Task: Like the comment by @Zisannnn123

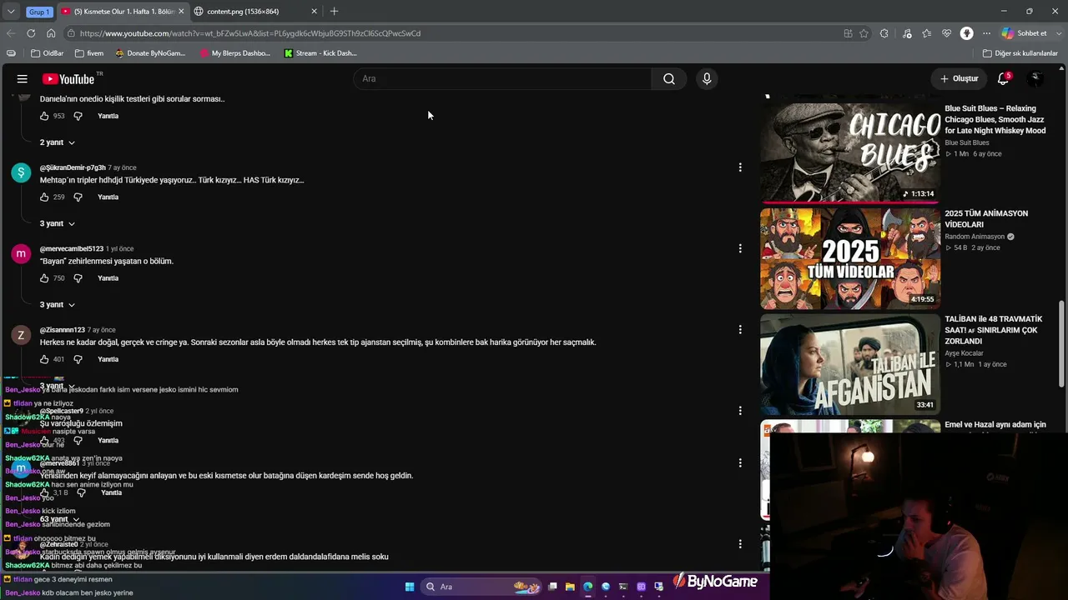Action: (44, 359)
